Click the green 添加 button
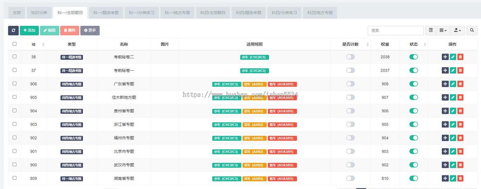This screenshot has width=481, height=189. (29, 30)
